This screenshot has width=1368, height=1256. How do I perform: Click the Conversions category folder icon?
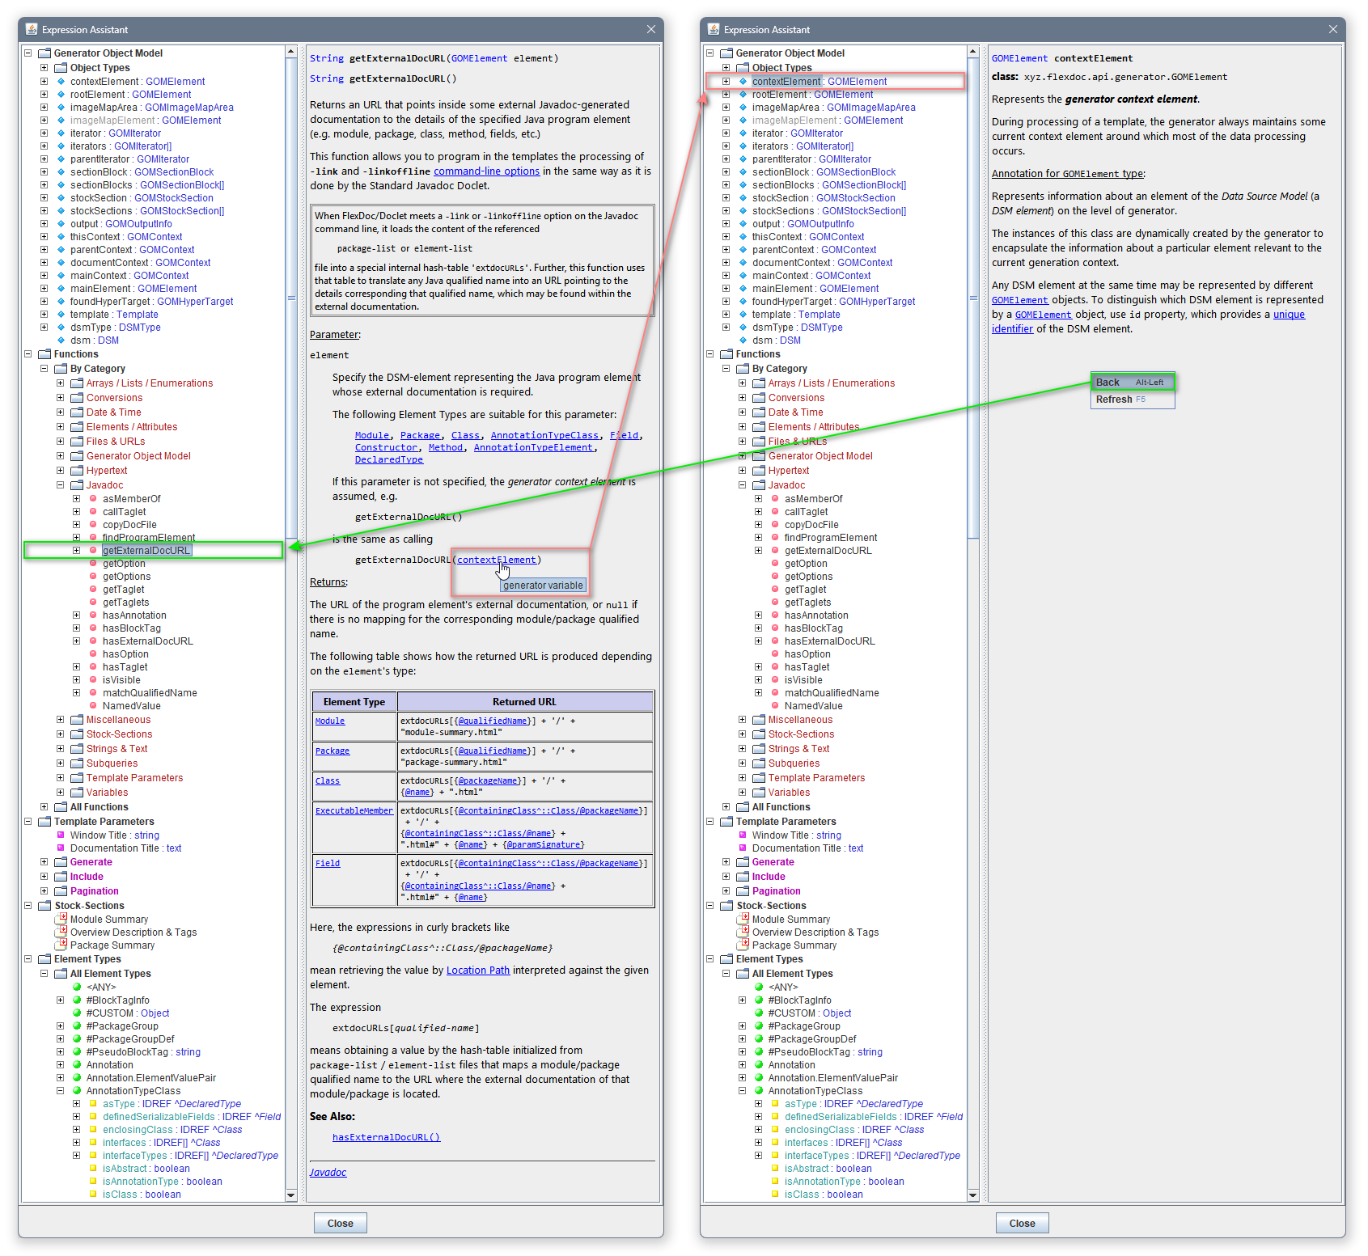tap(78, 397)
